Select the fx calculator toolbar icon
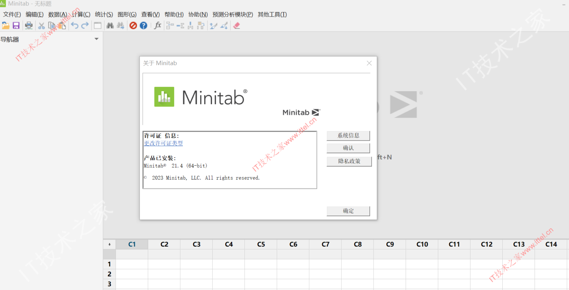The width and height of the screenshot is (569, 290). click(157, 25)
